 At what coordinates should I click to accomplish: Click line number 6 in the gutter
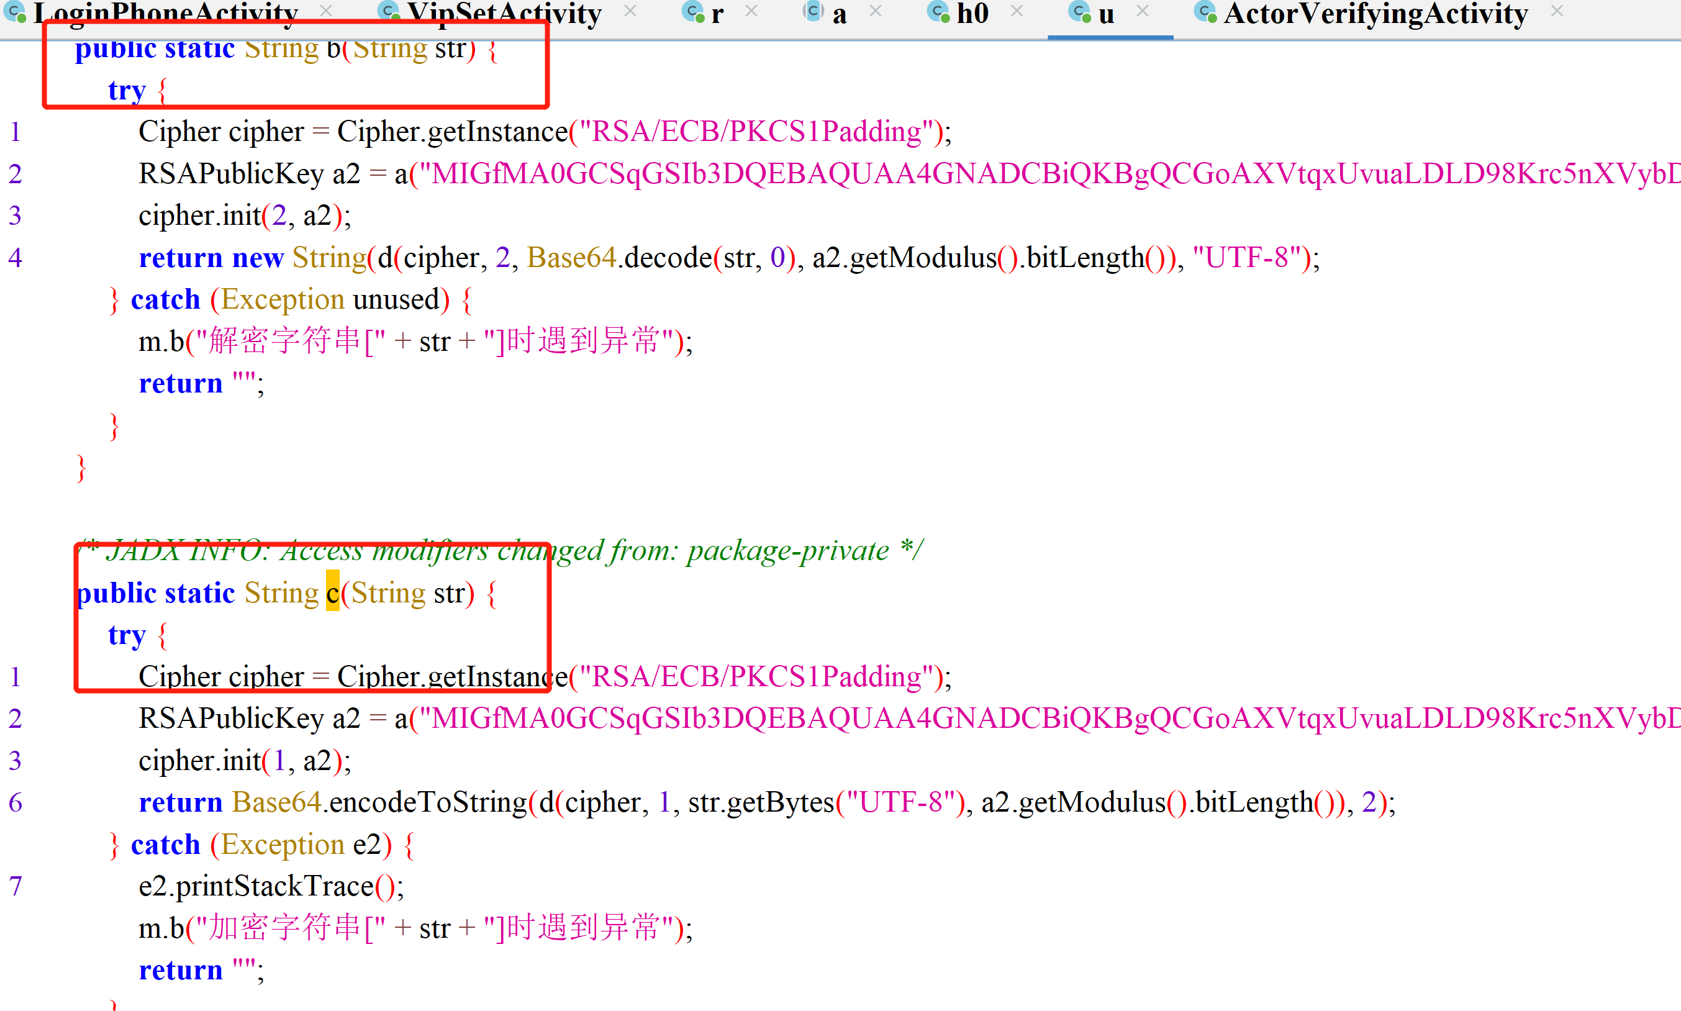point(15,802)
